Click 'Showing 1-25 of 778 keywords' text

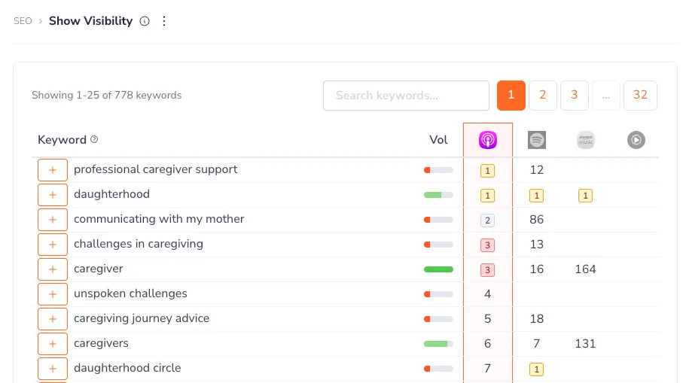107,95
